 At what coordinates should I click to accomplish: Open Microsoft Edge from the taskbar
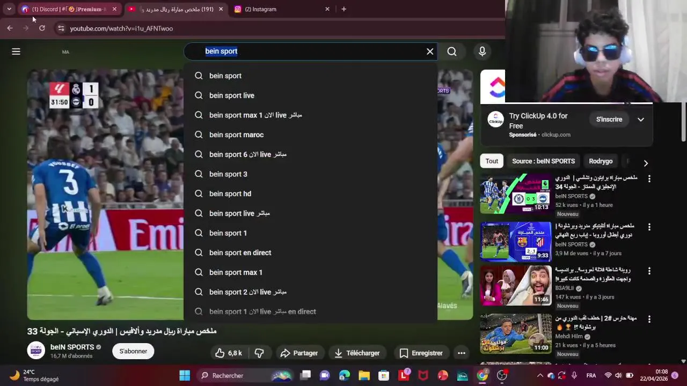345,375
